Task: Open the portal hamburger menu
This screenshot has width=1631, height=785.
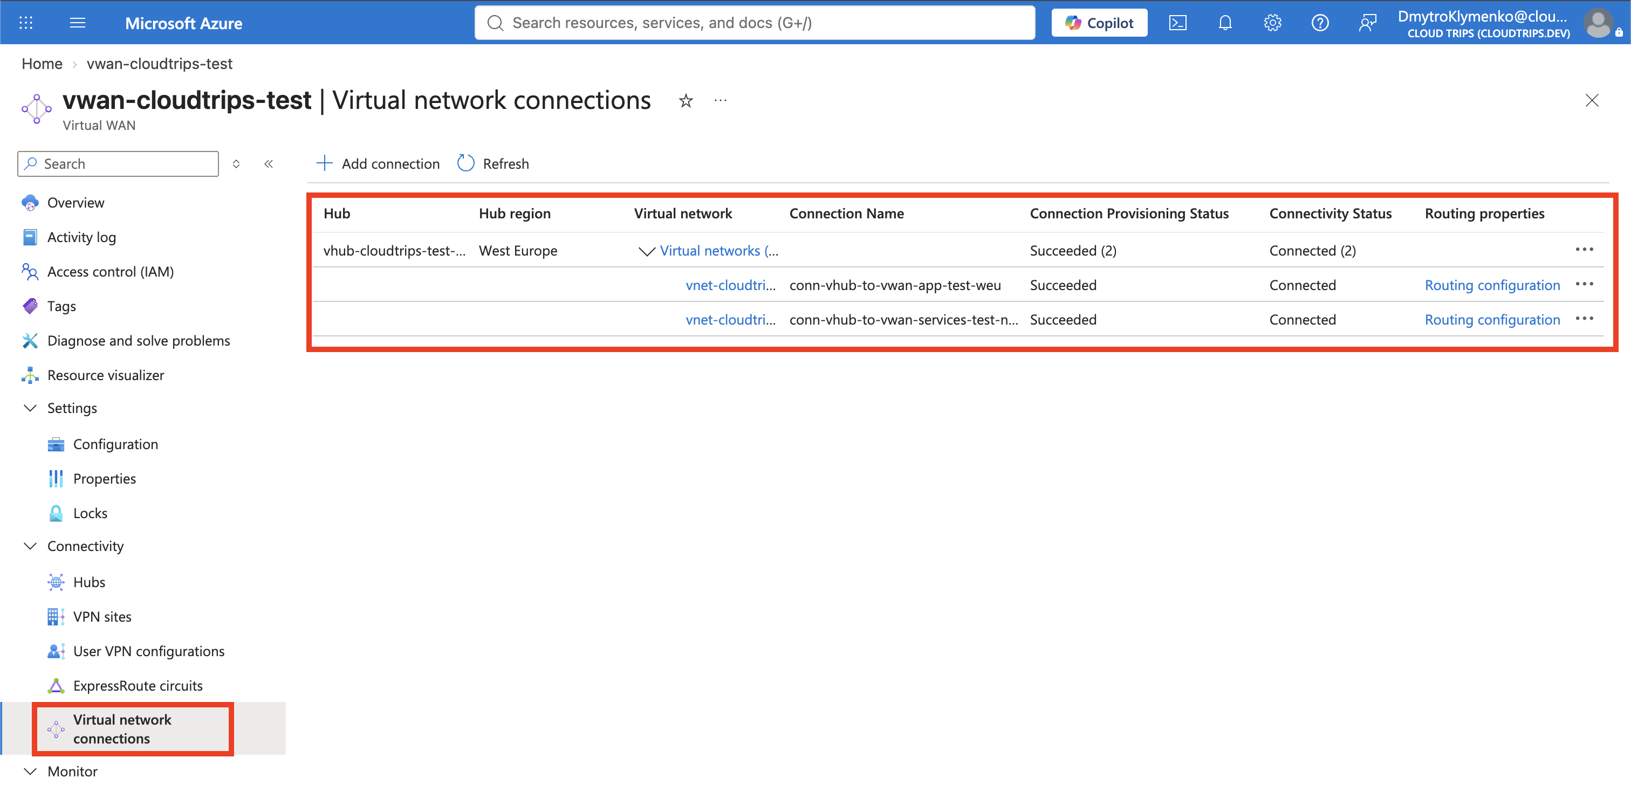Action: [x=77, y=23]
